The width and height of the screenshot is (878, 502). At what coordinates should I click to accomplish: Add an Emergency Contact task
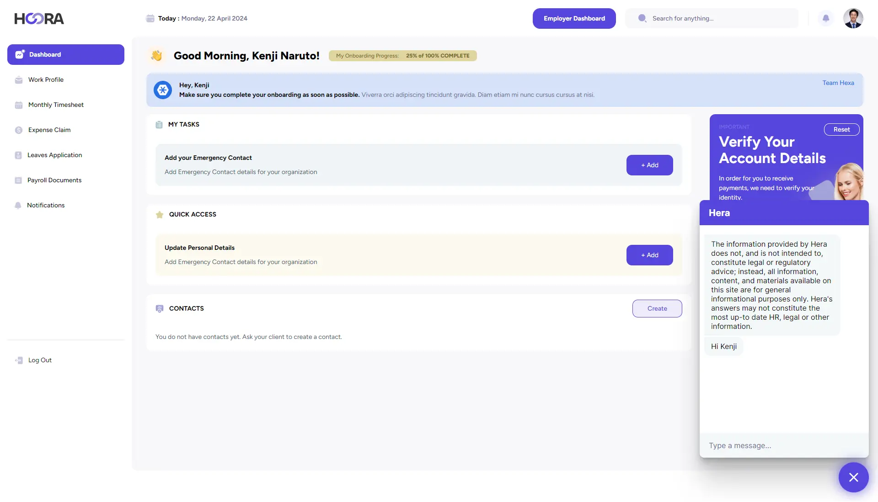click(649, 165)
